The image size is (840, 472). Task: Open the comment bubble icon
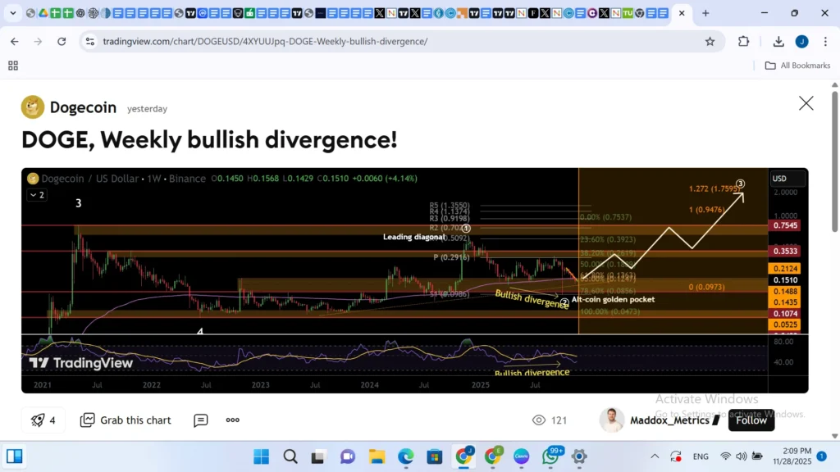pos(200,420)
